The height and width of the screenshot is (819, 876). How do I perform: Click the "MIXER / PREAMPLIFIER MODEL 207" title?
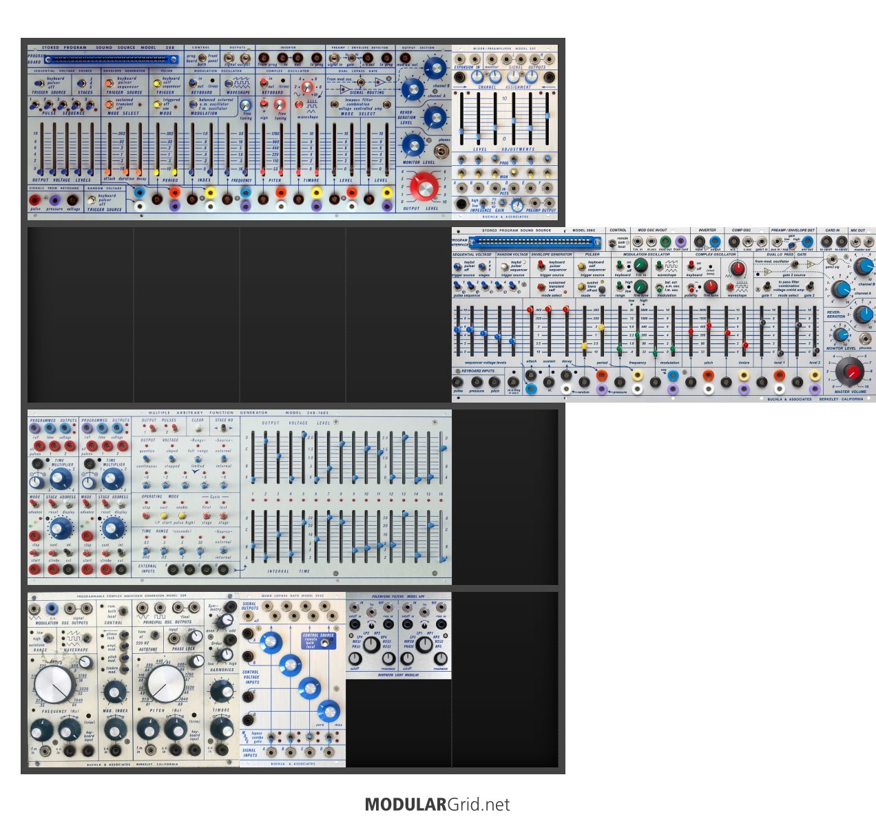tap(505, 49)
